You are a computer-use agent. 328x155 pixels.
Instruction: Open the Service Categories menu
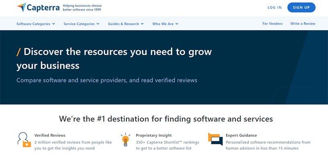coord(82,24)
